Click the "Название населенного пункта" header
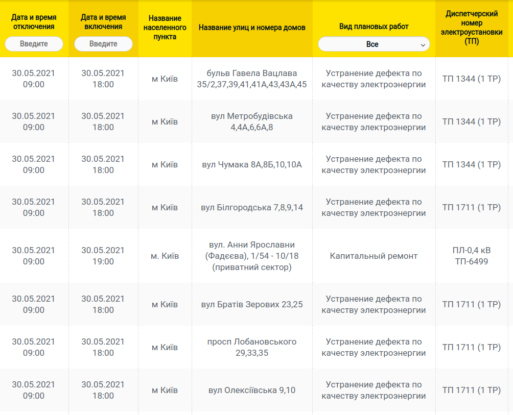Viewport: 513px width, 415px height. [x=165, y=28]
